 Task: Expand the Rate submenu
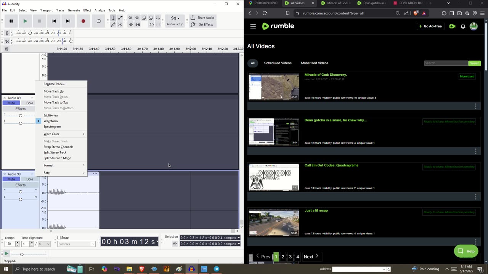click(61, 173)
